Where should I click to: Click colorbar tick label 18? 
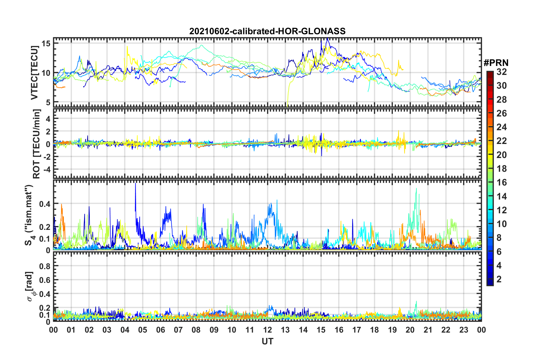[502, 169]
